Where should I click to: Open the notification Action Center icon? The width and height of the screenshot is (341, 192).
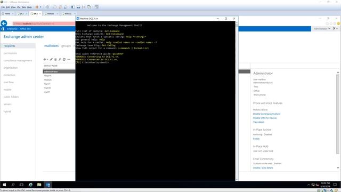click(x=335, y=185)
